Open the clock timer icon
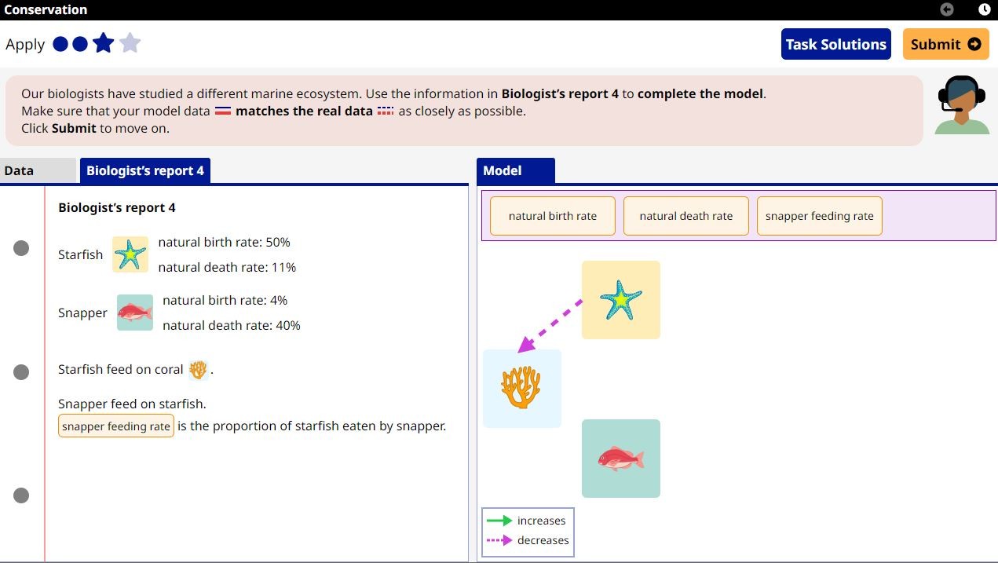Image resolution: width=998 pixels, height=563 pixels. point(984,9)
